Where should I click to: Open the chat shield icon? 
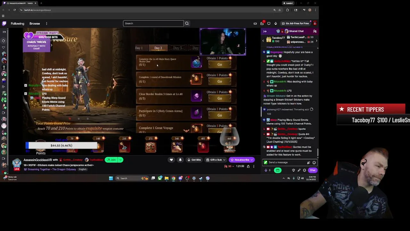[x=293, y=170]
